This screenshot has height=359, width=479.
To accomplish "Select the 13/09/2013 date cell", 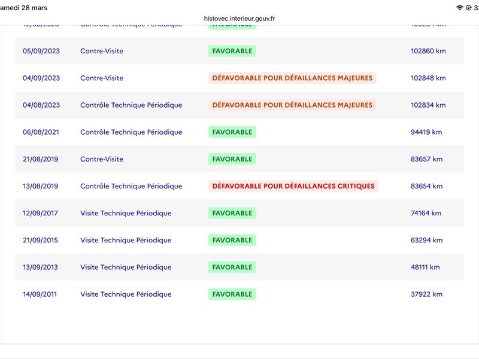I will tap(40, 267).
